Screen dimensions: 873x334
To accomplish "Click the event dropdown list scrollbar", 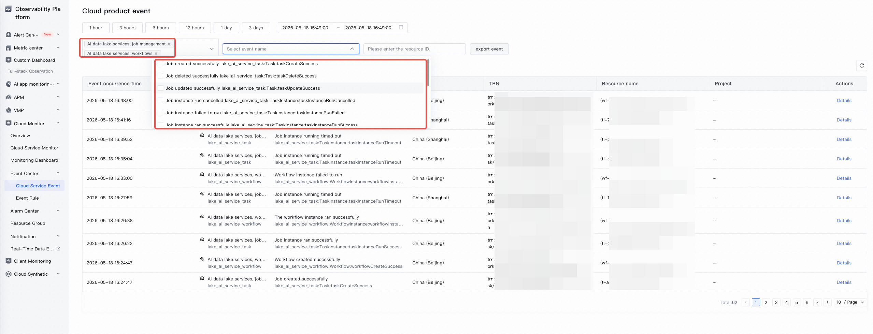I will (428, 73).
